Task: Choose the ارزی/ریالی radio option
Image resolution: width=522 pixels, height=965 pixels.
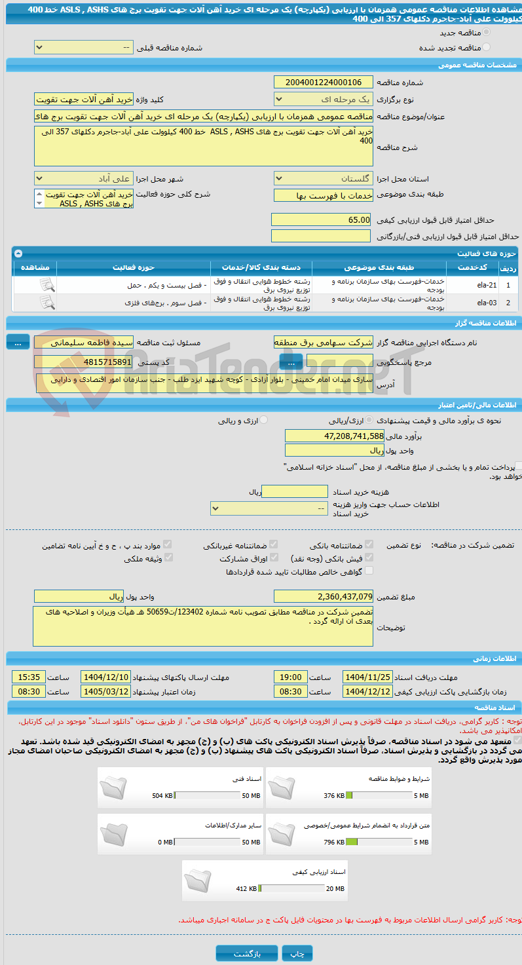Action: click(371, 420)
